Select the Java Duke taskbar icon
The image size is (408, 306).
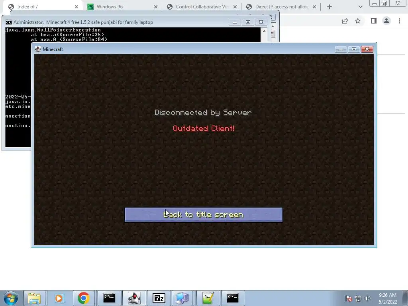pos(134,298)
